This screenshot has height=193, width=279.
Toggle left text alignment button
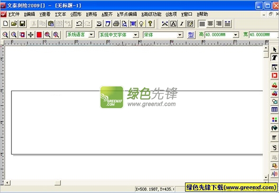coord(202,24)
